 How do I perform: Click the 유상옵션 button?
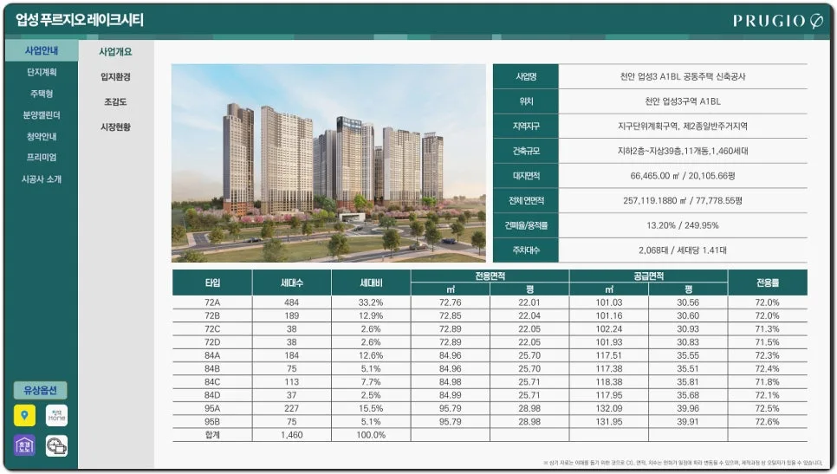coord(41,390)
